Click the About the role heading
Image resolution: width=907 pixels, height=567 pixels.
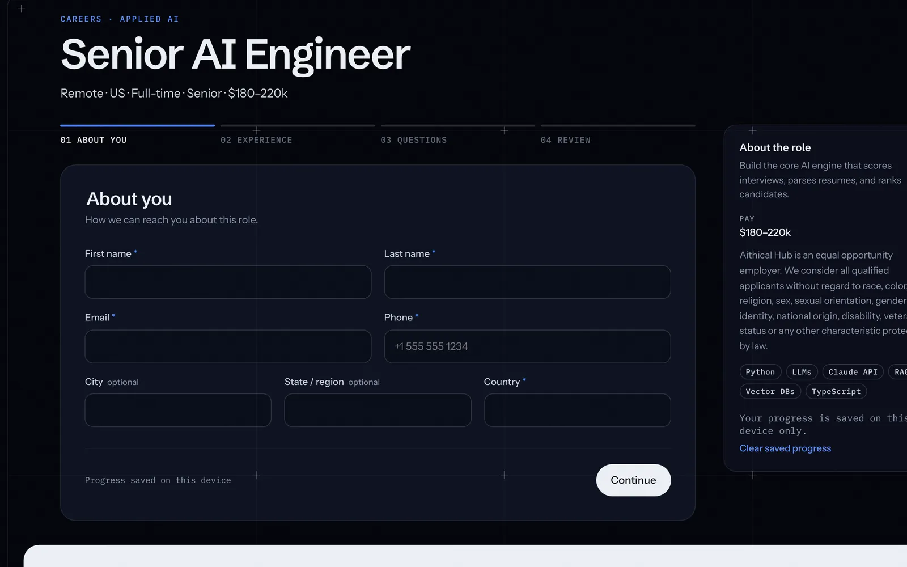click(775, 148)
